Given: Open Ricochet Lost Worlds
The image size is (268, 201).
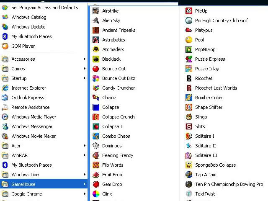Looking at the screenshot, I should (216, 88).
